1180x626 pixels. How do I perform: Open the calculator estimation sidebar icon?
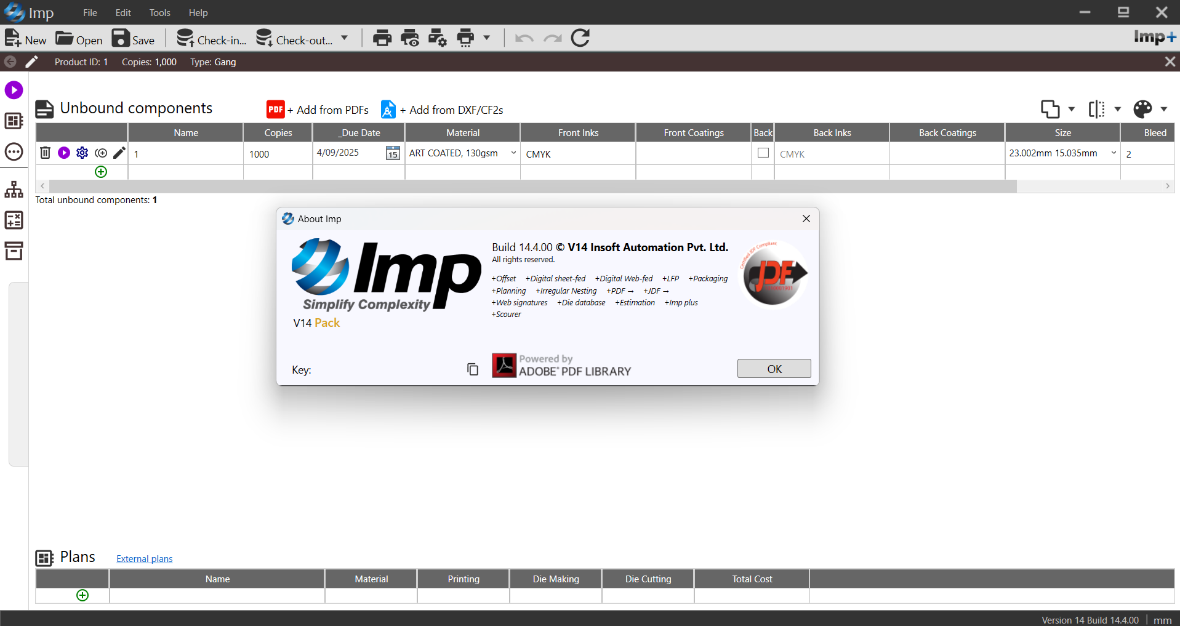[x=14, y=220]
